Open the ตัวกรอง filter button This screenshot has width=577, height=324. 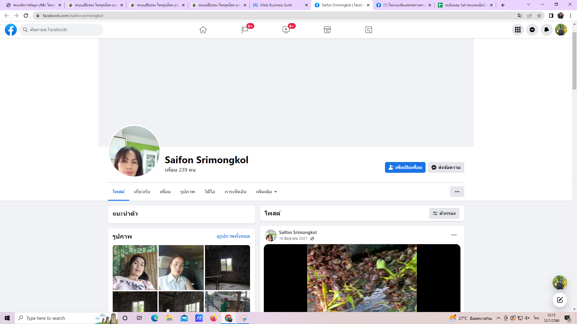pos(444,213)
